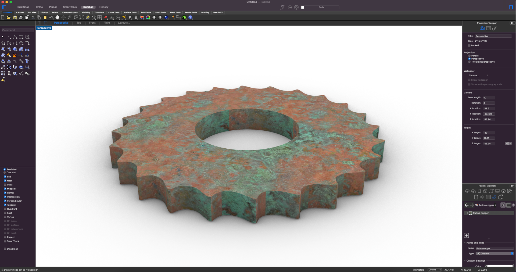This screenshot has width=516, height=272.
Task: Select the Pan hand tool
Action: click(57, 17)
